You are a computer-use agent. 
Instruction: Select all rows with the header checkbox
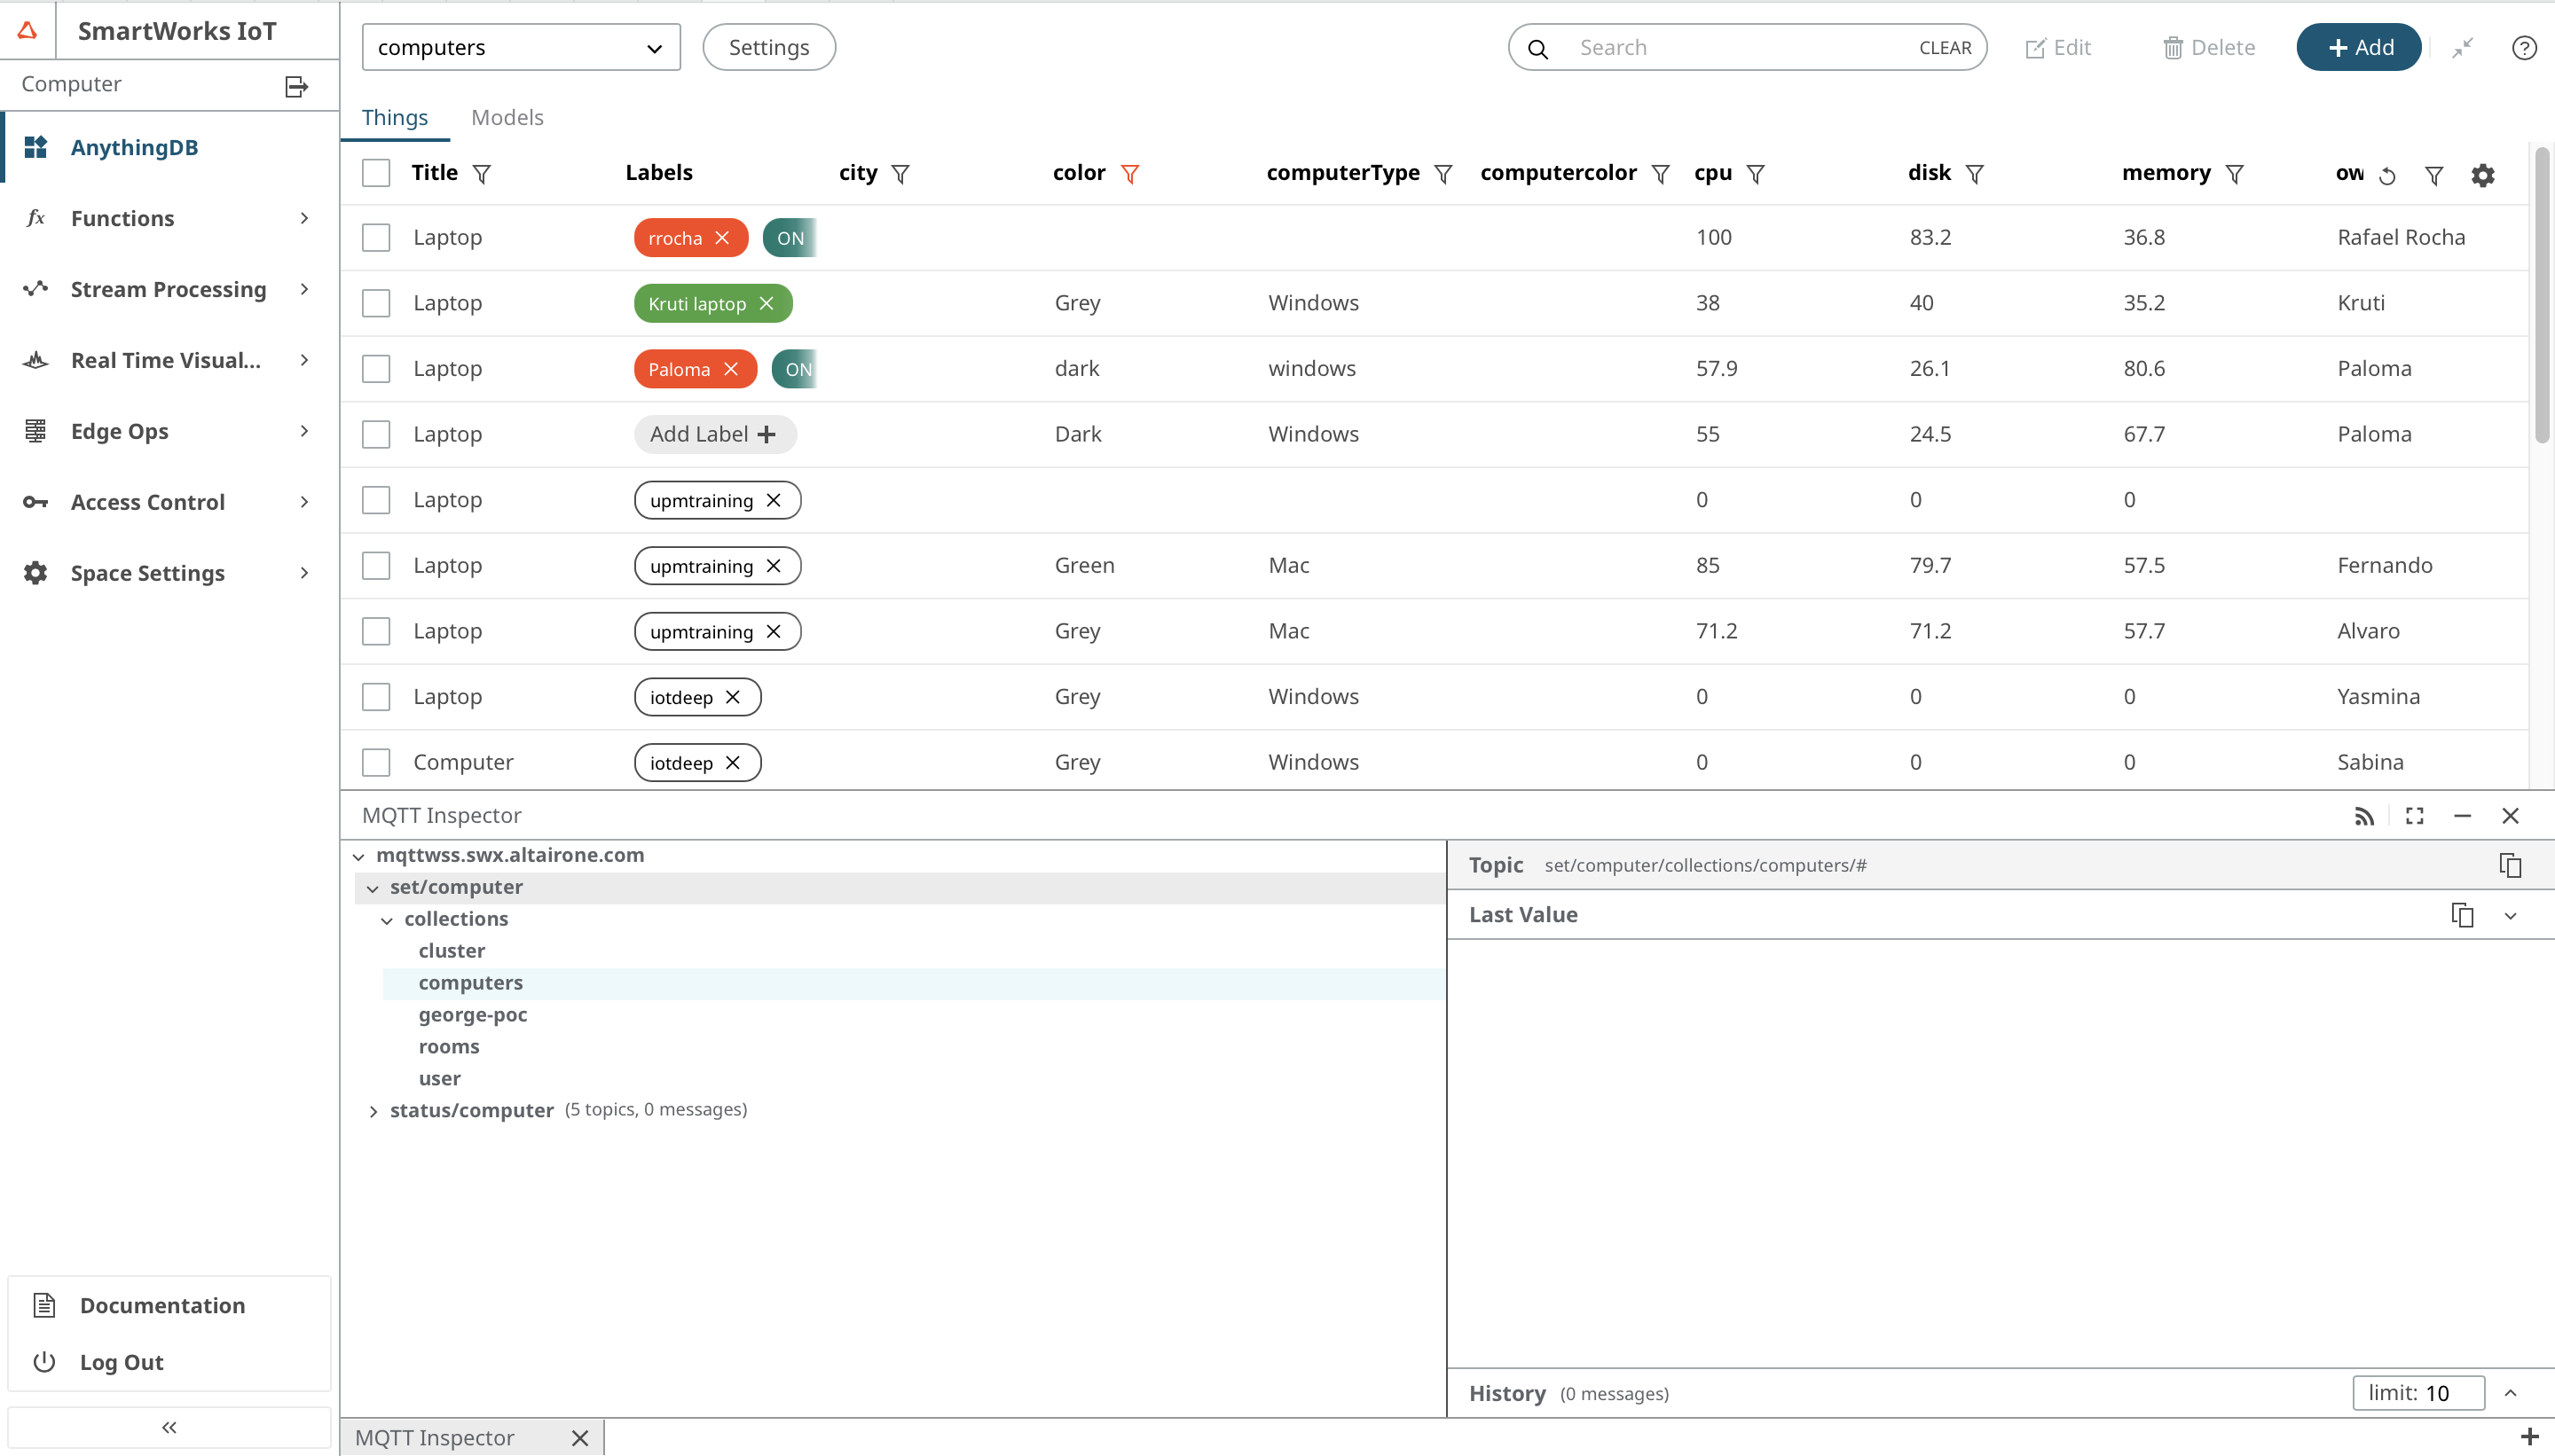[x=376, y=172]
